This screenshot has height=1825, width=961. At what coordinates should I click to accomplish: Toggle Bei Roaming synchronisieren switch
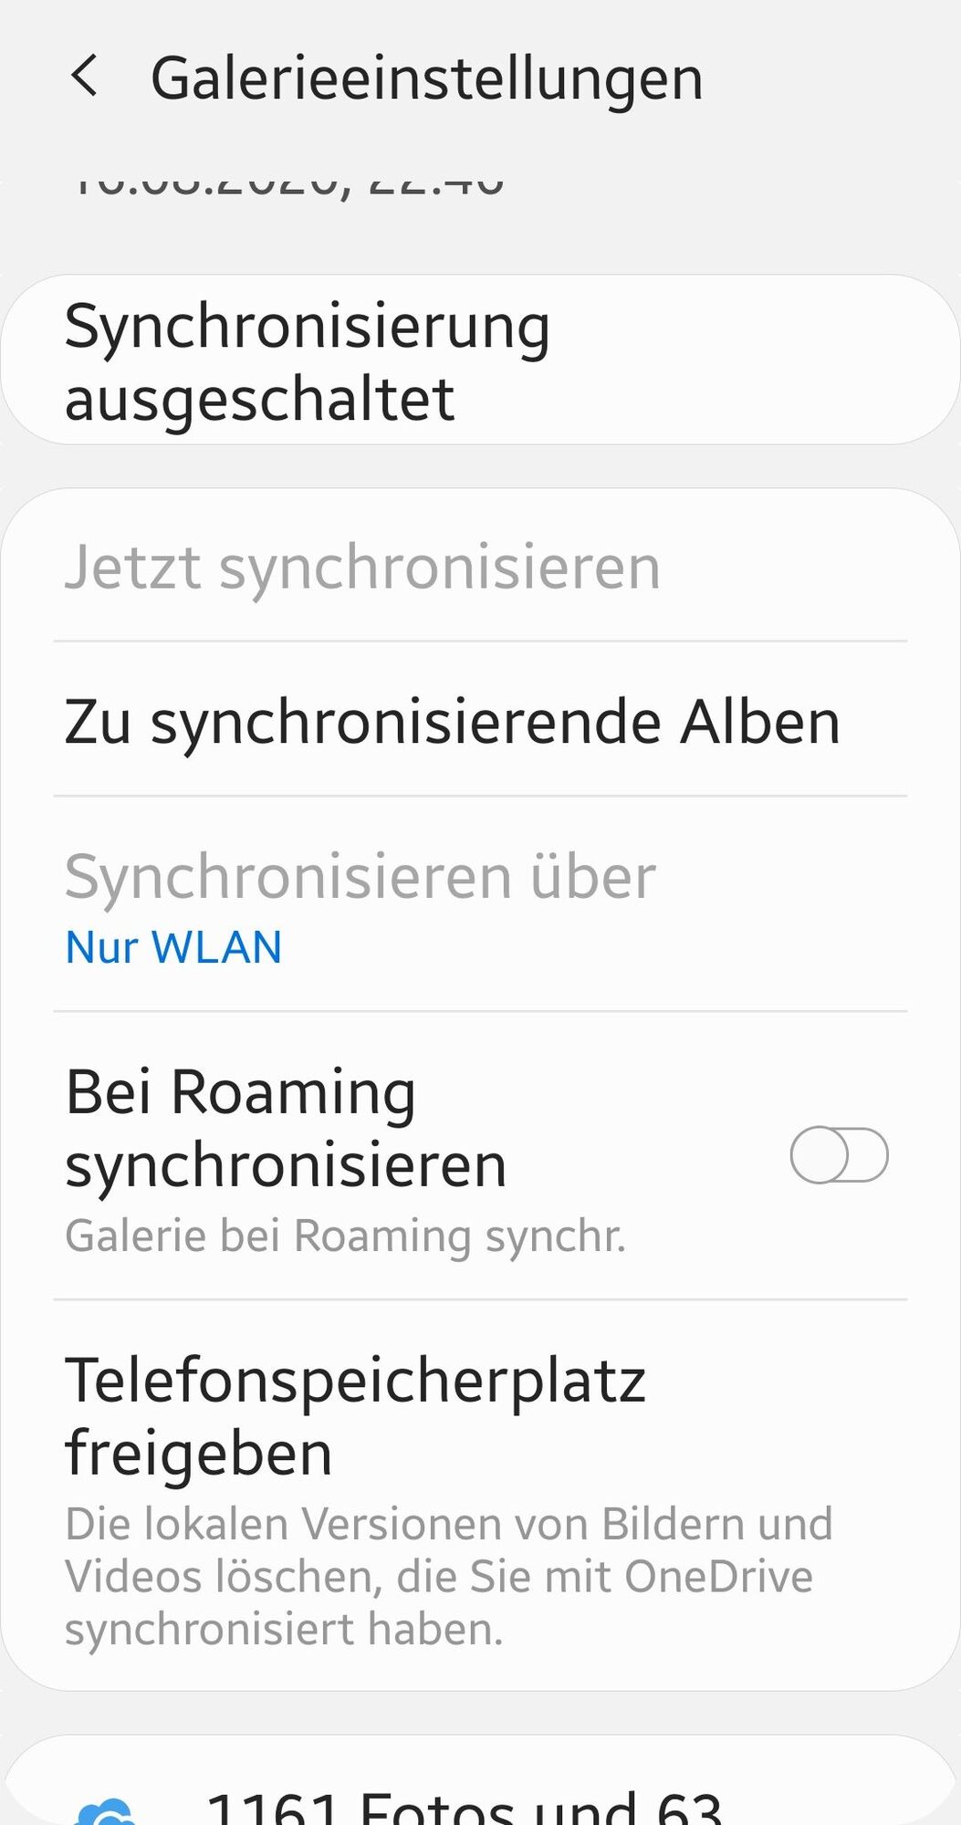coord(839,1155)
